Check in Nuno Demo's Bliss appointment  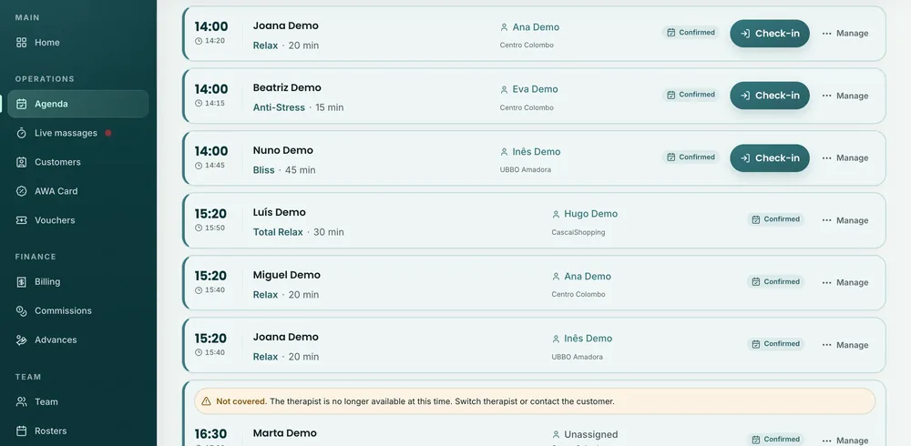[770, 158]
